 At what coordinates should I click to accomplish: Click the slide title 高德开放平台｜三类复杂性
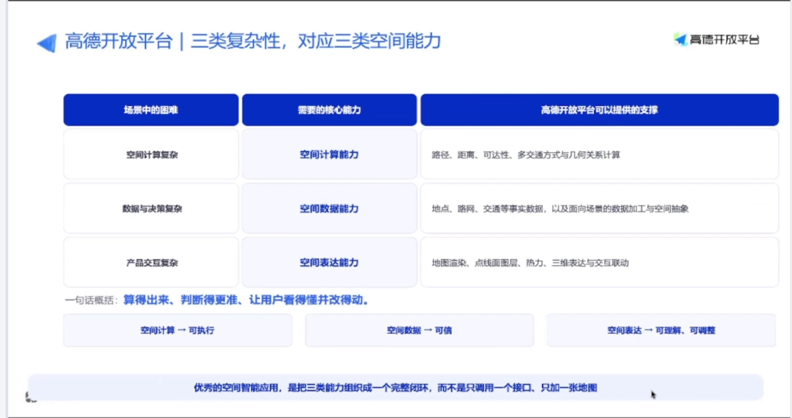click(253, 41)
